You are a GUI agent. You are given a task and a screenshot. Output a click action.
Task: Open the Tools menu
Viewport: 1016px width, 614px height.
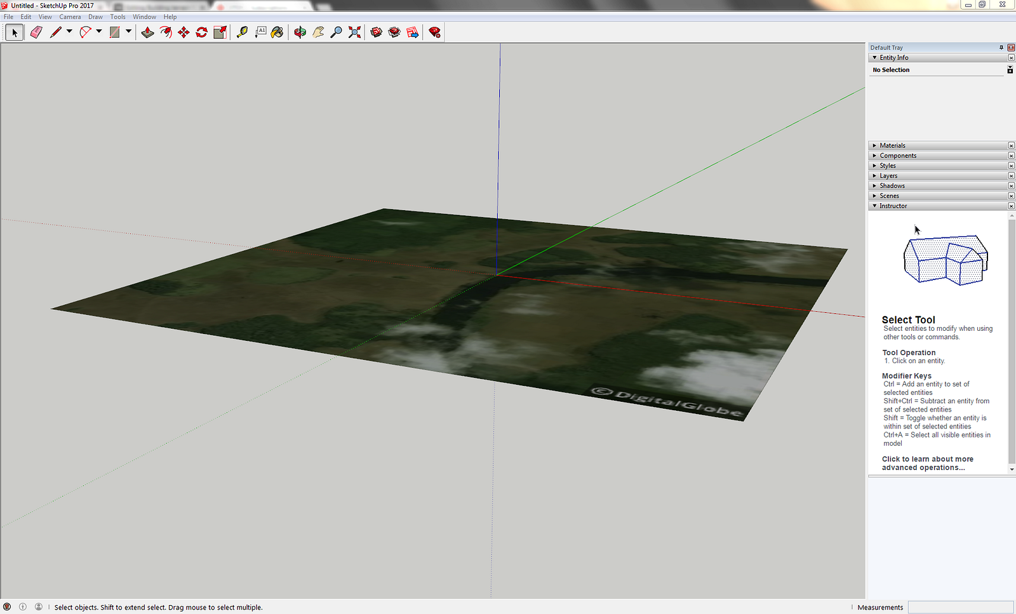(117, 17)
